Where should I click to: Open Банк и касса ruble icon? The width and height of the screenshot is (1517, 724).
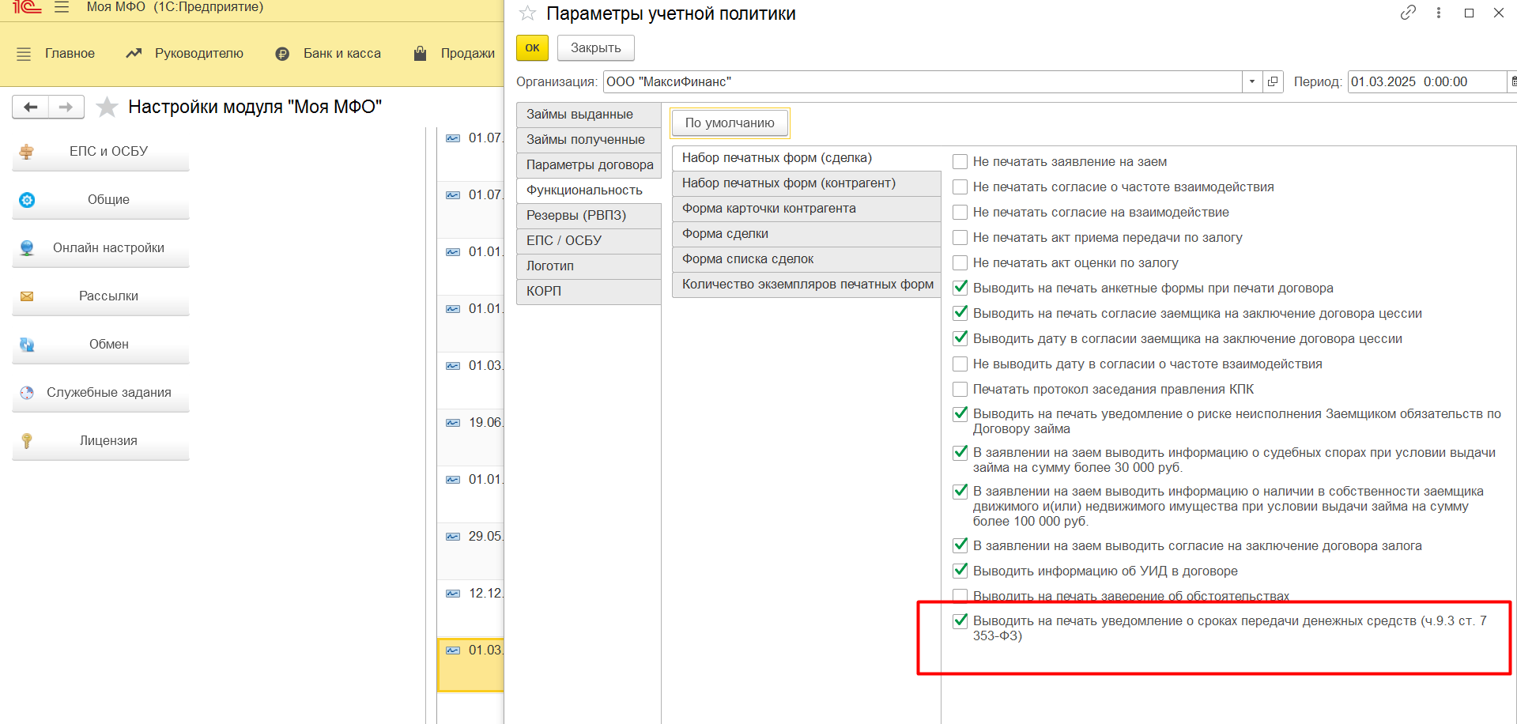pos(282,54)
